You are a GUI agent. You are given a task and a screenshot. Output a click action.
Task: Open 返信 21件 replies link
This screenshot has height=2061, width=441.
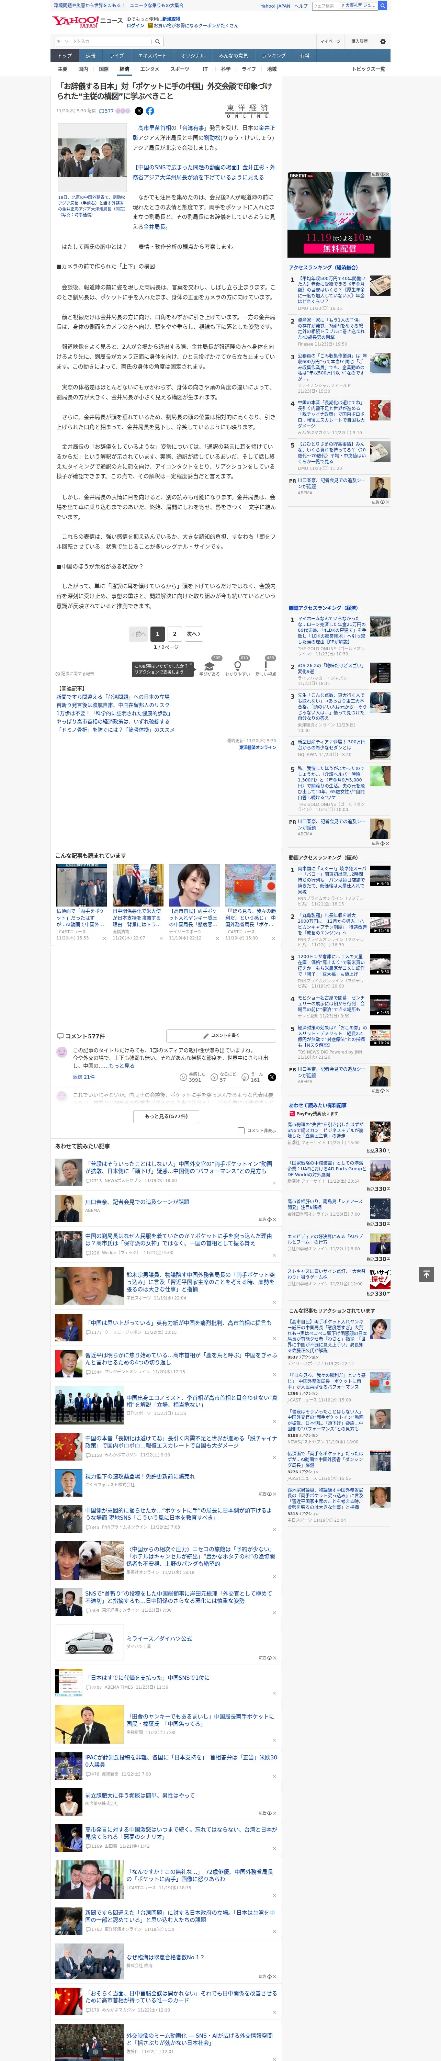click(x=84, y=1077)
